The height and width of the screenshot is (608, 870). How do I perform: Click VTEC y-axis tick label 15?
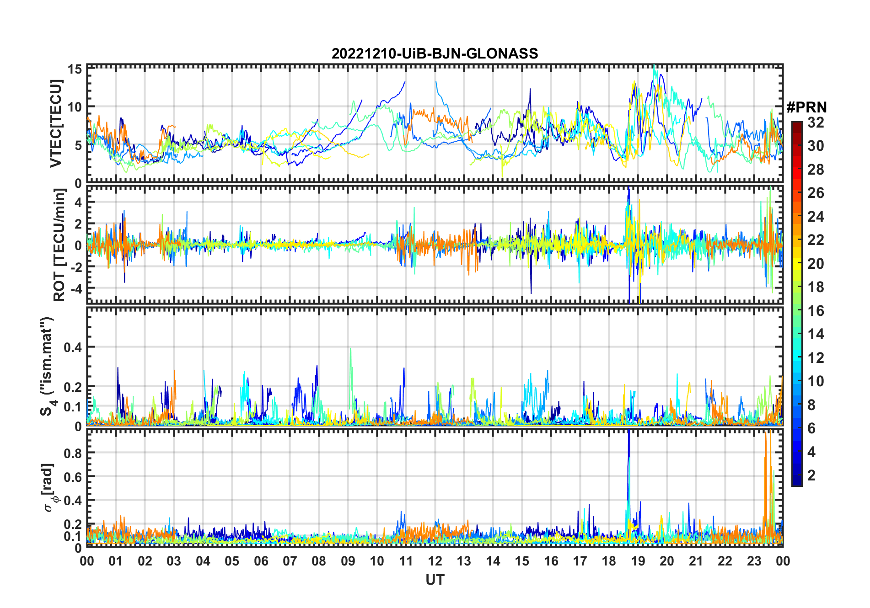coord(75,69)
